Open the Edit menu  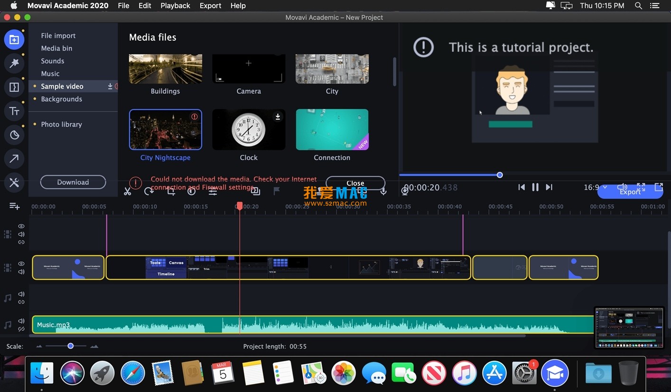[x=145, y=6]
